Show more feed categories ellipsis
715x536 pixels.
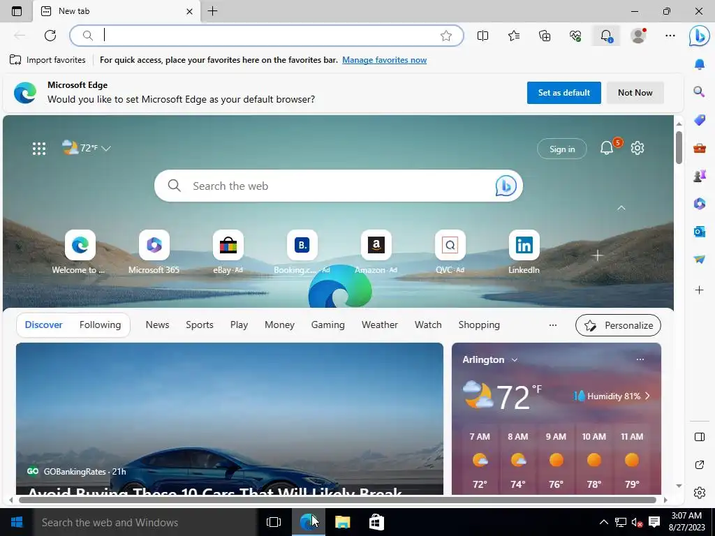click(x=553, y=325)
